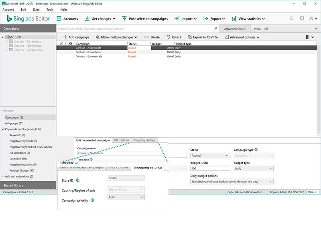Click the Budget (USD) field
Image resolution: width=321 pixels, height=231 pixels.
[x=210, y=168]
